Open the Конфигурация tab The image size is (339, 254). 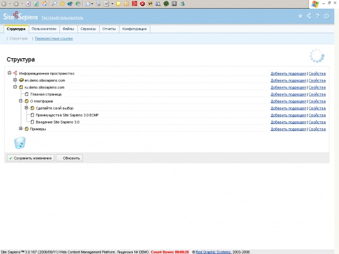(x=134, y=29)
